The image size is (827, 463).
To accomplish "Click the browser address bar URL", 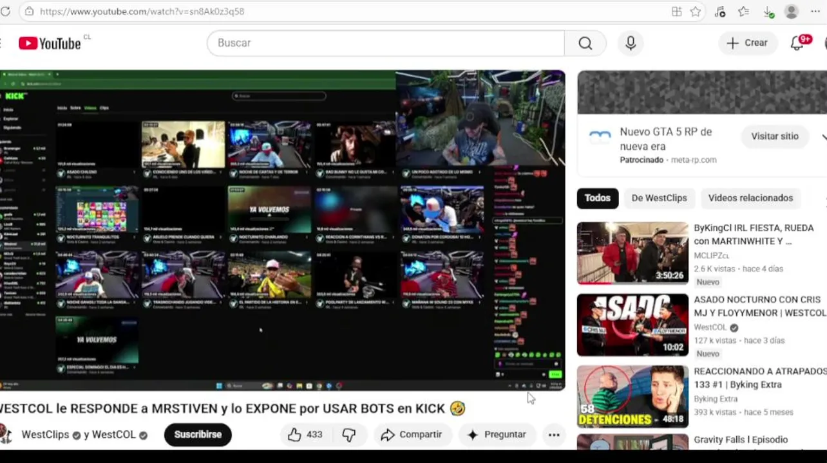I will coord(142,12).
